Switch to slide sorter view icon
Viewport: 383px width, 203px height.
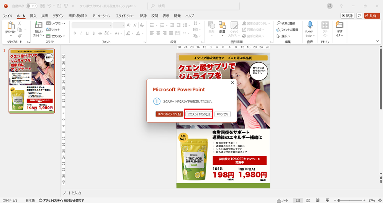308,200
